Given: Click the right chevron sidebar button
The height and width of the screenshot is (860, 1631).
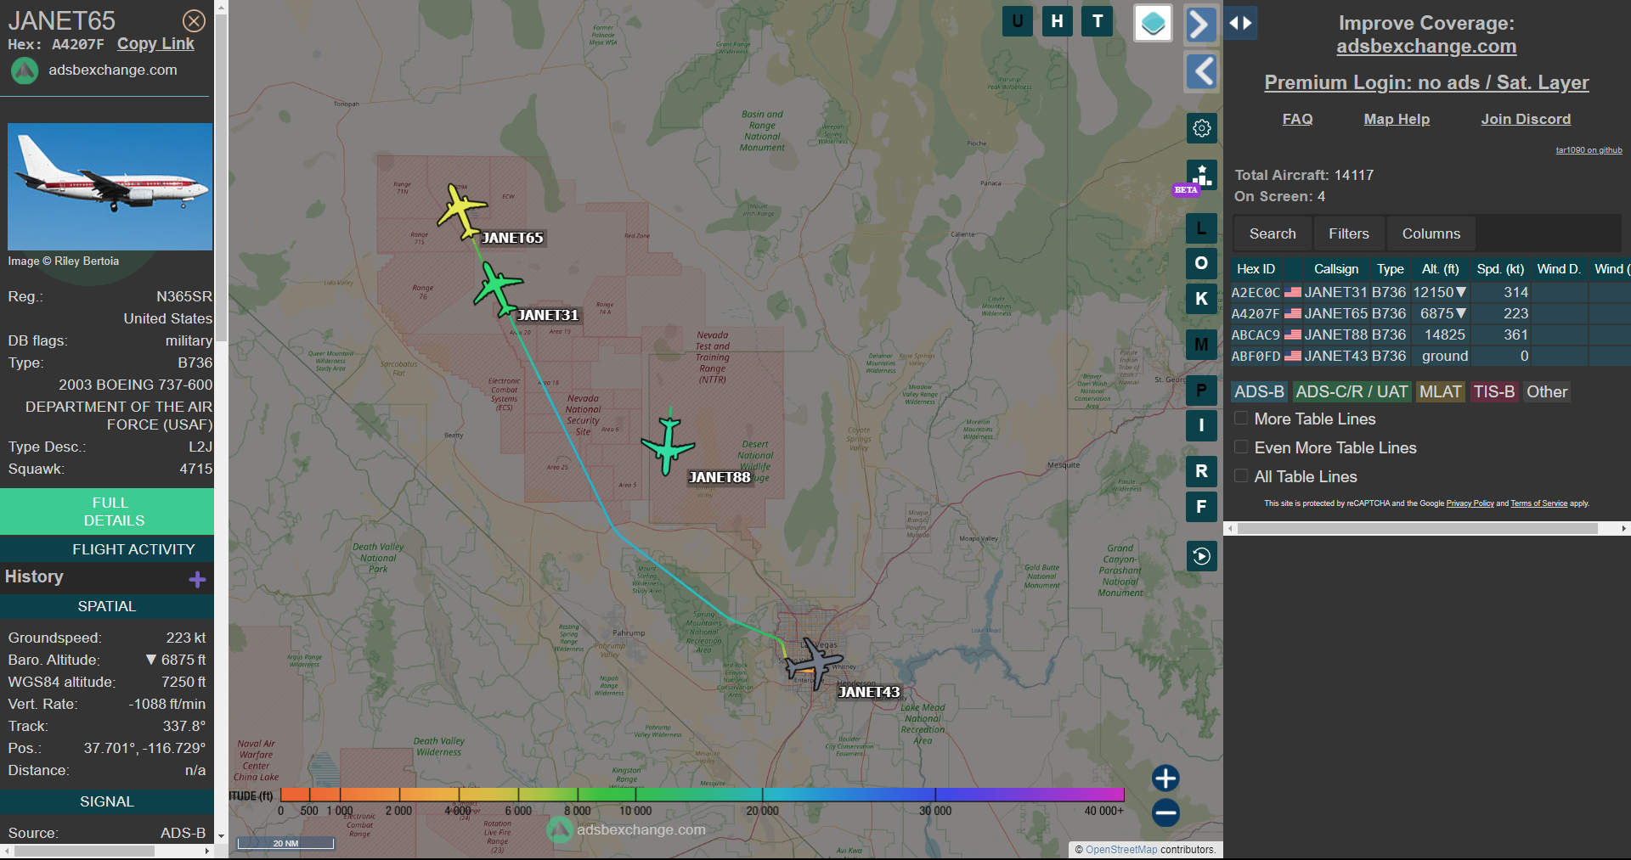Looking at the screenshot, I should pos(1200,24).
